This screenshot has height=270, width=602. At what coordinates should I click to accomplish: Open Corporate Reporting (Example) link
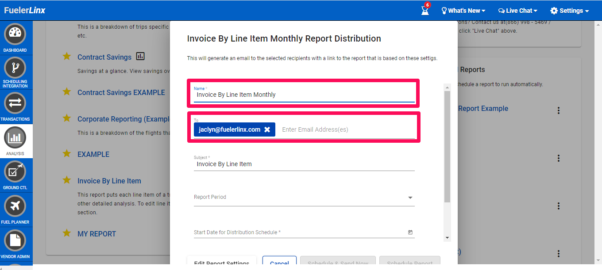[123, 119]
